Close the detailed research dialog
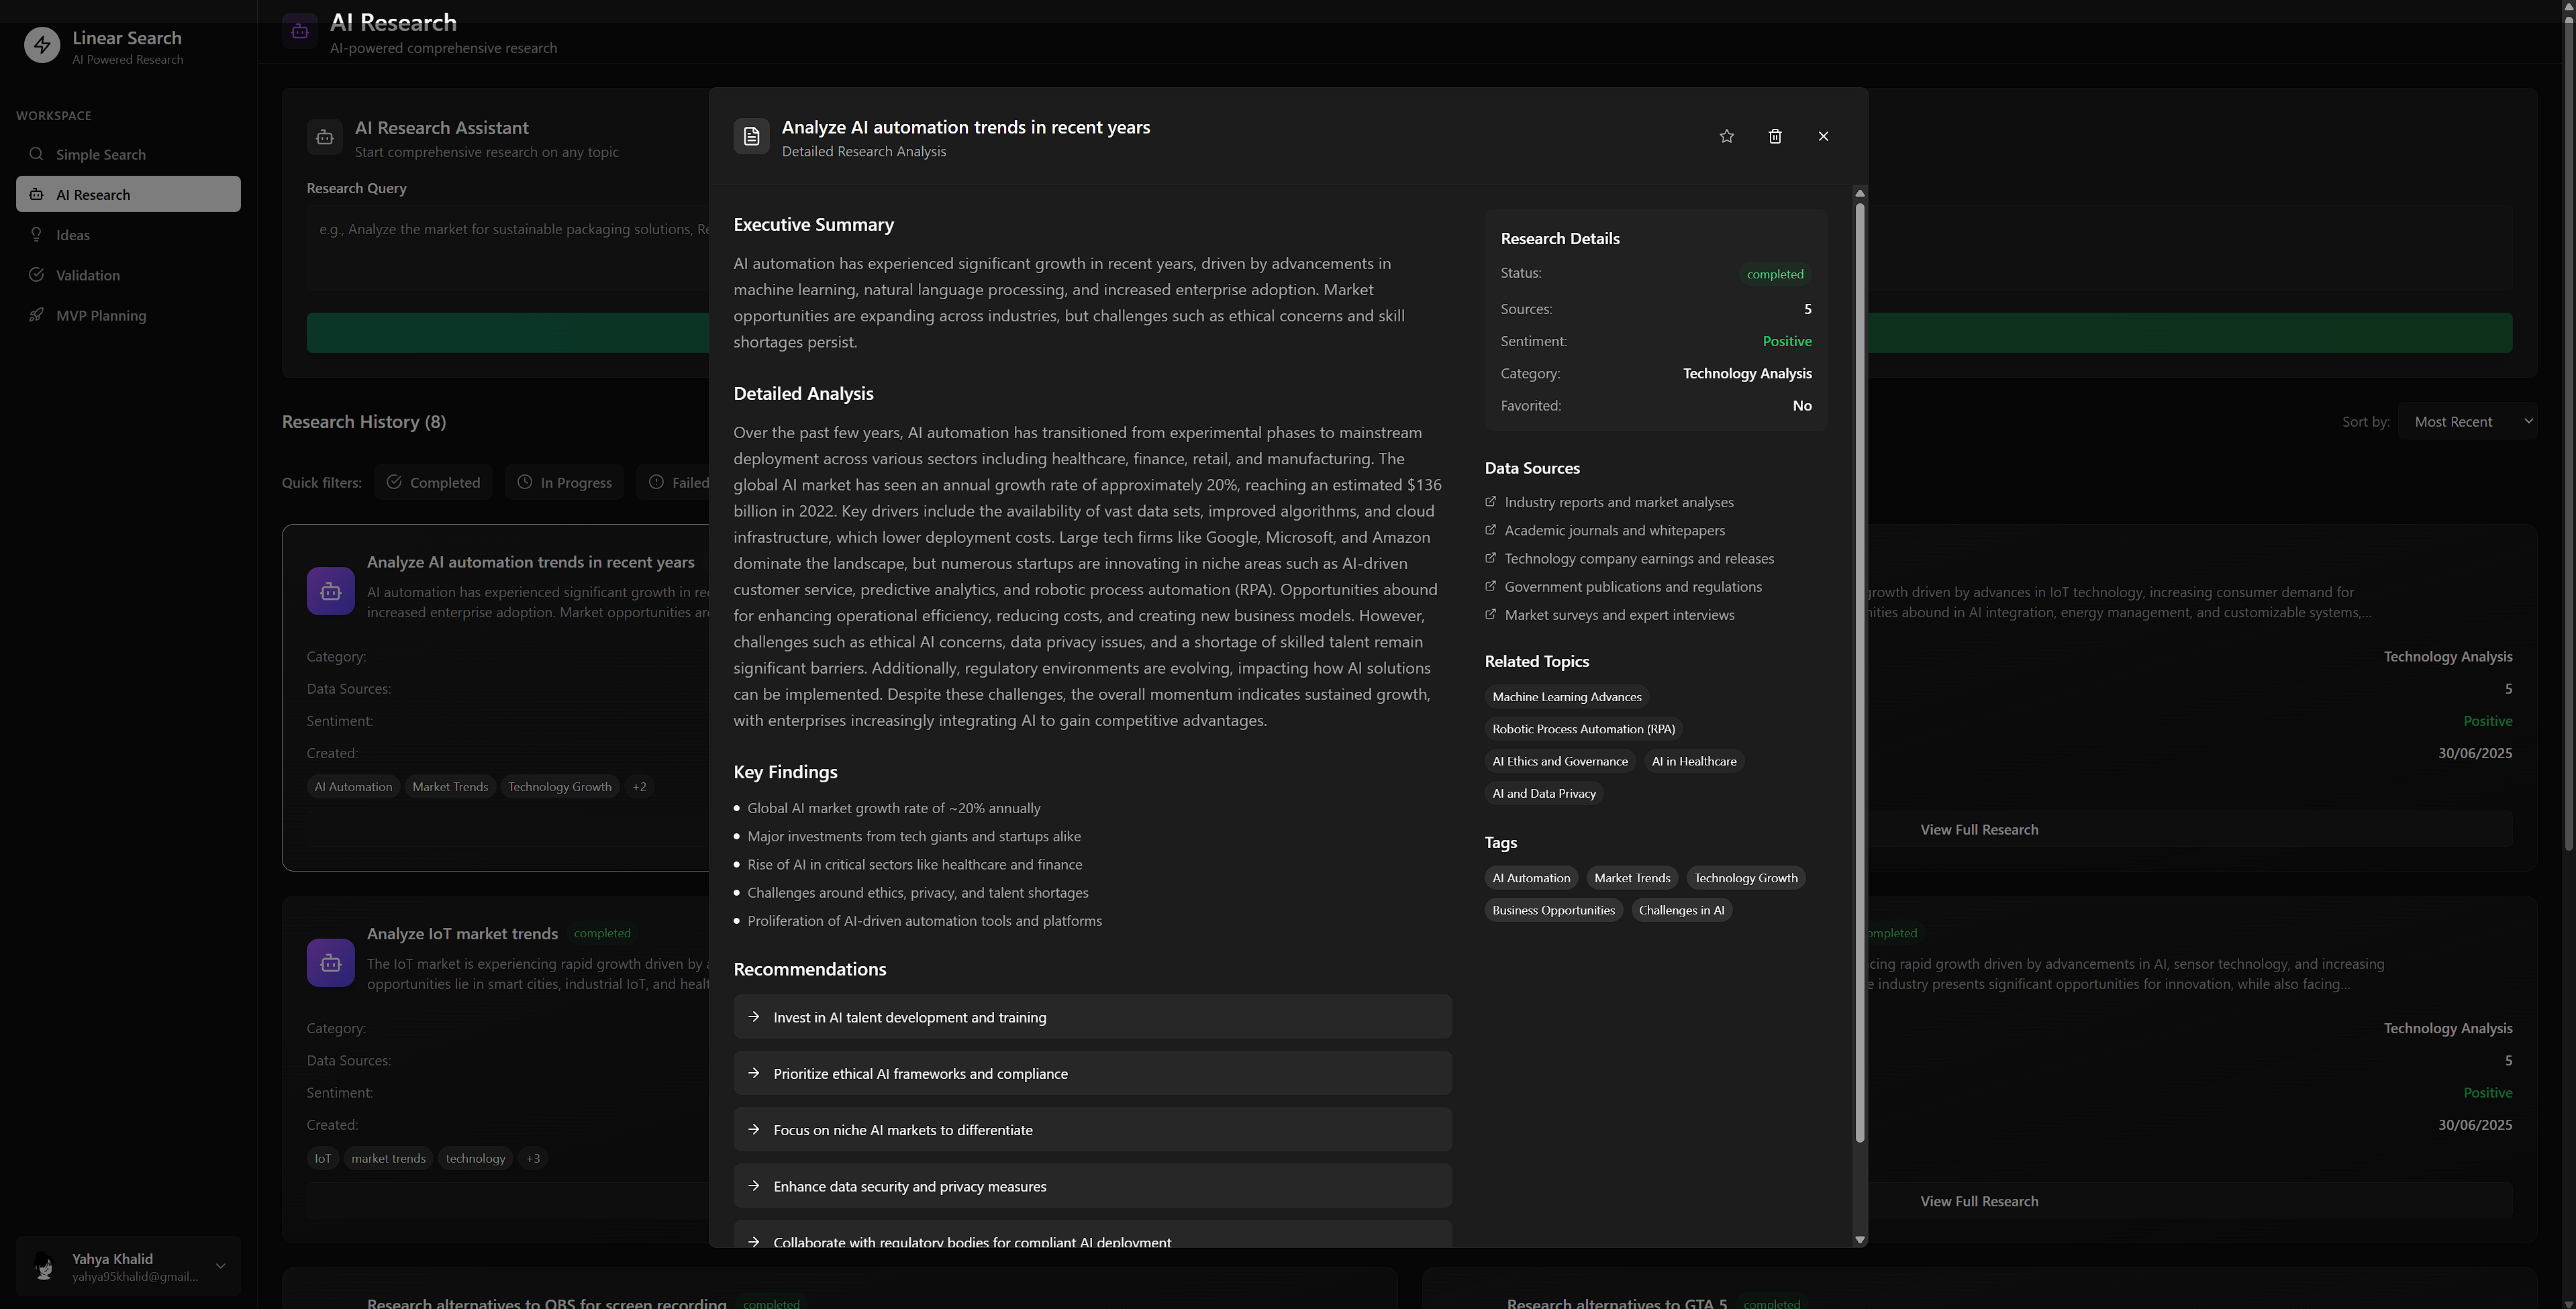2576x1309 pixels. [x=1823, y=136]
